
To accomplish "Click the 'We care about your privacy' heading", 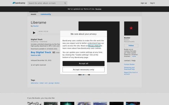I will pos(84,34).
